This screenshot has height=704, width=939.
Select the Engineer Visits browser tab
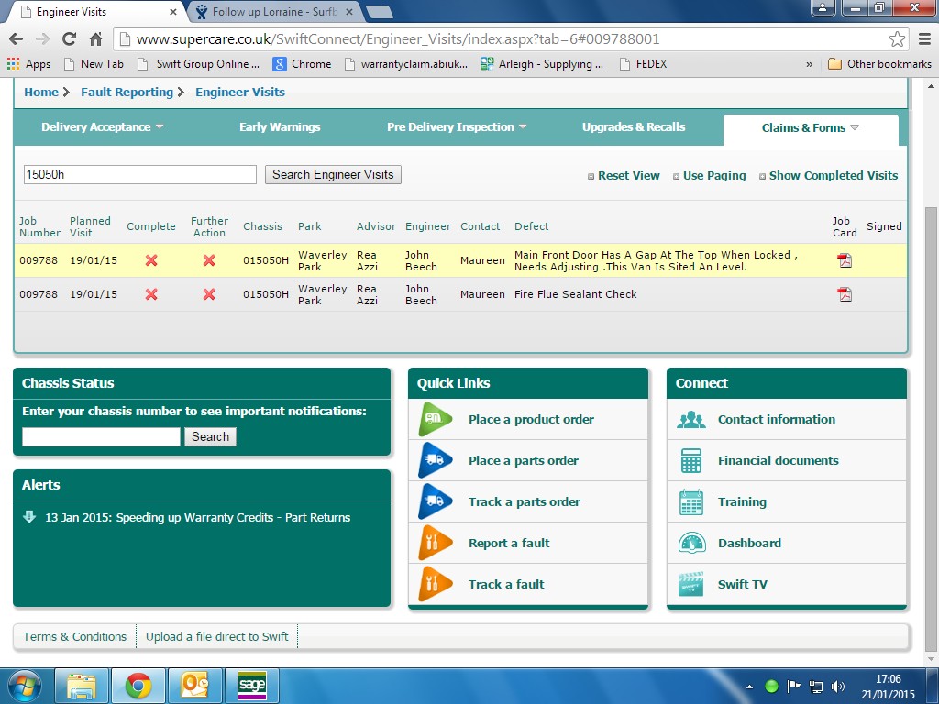90,12
